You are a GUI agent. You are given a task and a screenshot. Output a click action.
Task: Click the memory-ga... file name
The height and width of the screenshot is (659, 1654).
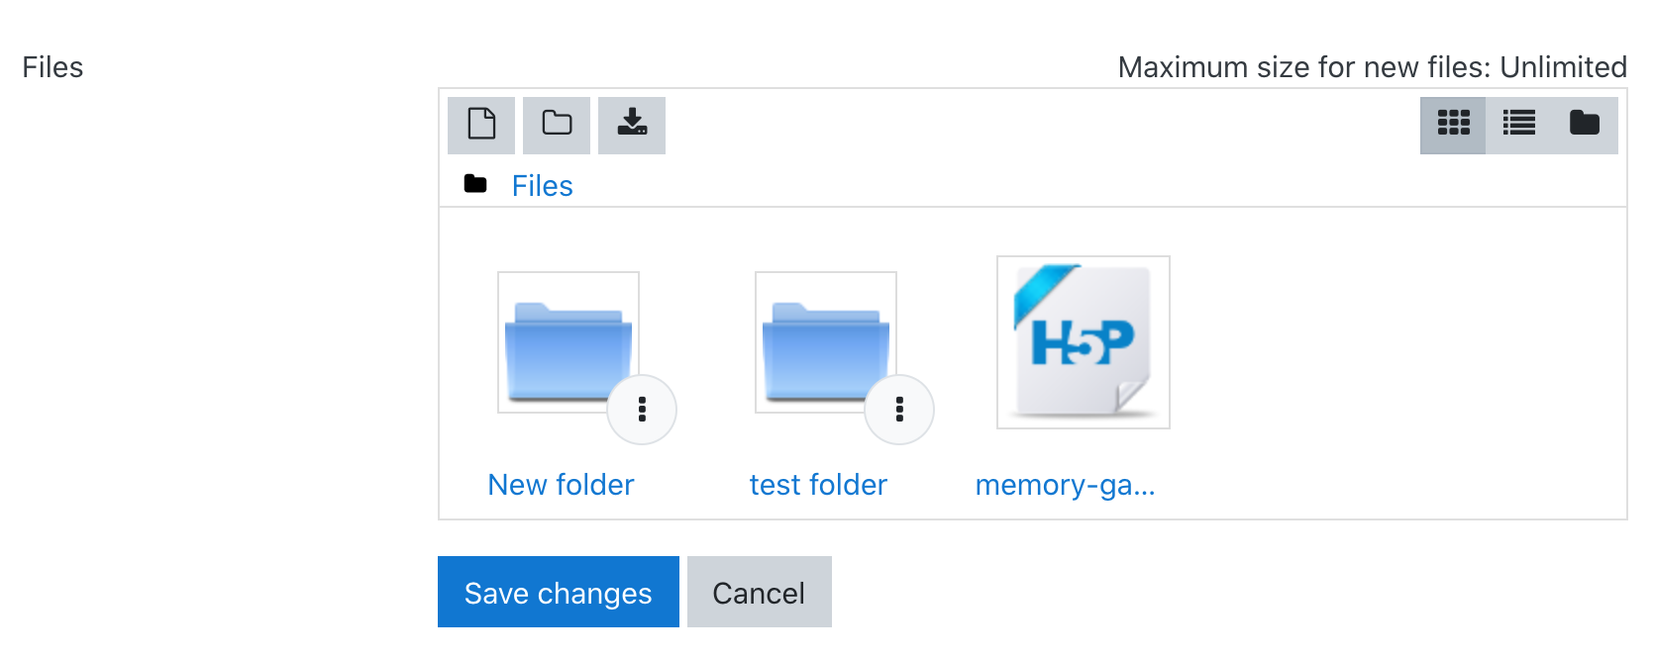click(1065, 485)
